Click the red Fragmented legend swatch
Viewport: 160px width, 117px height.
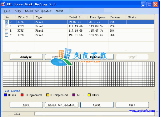coord(22,95)
